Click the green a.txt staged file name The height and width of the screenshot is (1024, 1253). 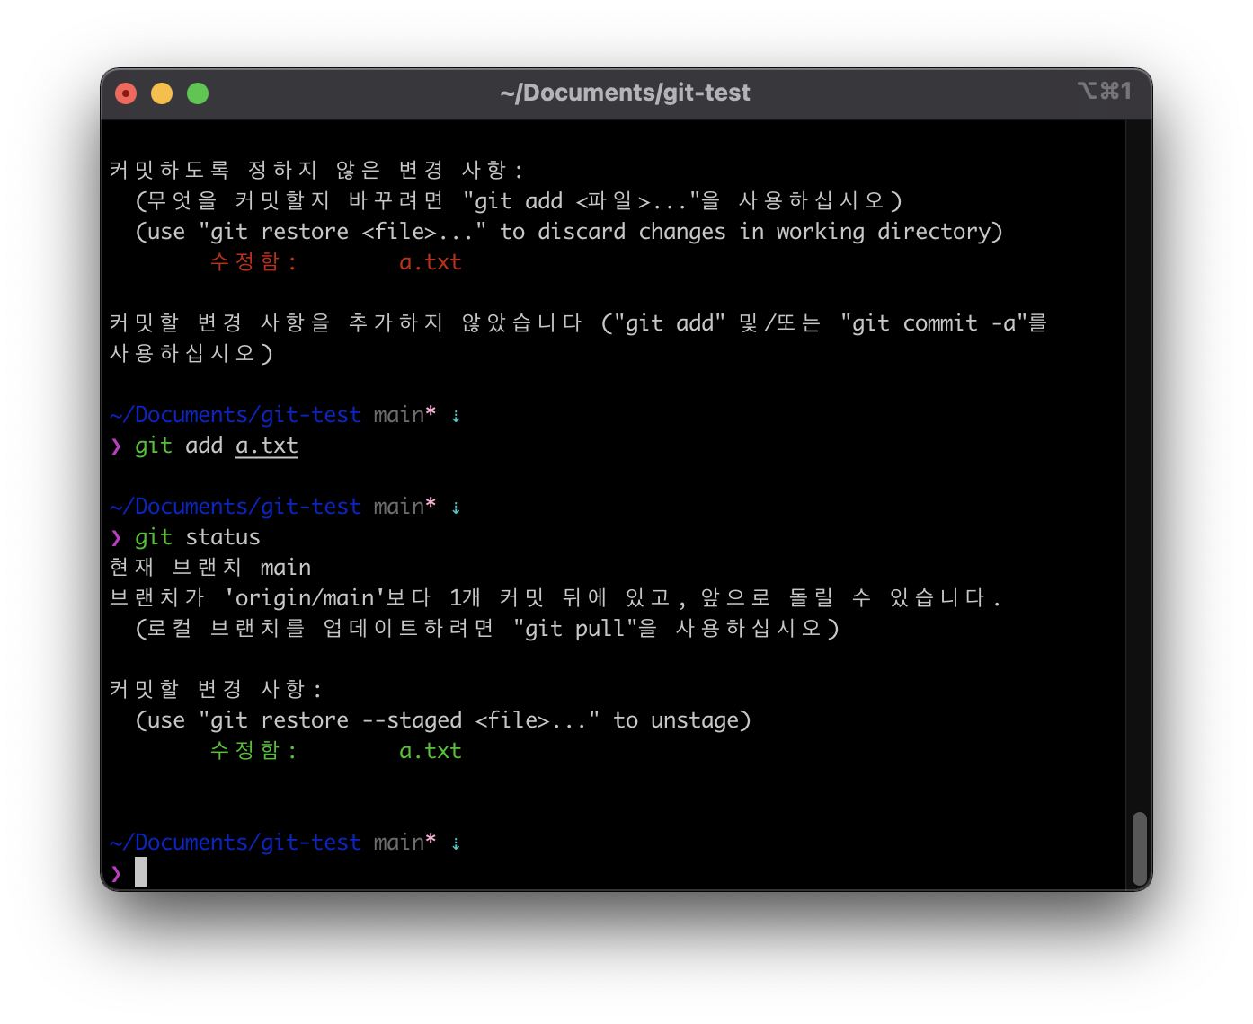tap(431, 750)
